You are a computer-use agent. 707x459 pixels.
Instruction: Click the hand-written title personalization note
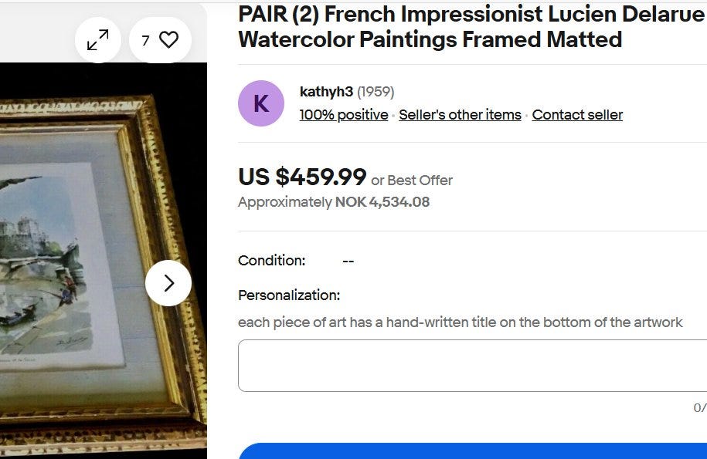tap(460, 322)
